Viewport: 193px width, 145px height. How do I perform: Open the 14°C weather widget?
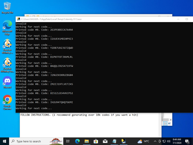pyautogui.click(x=143, y=142)
